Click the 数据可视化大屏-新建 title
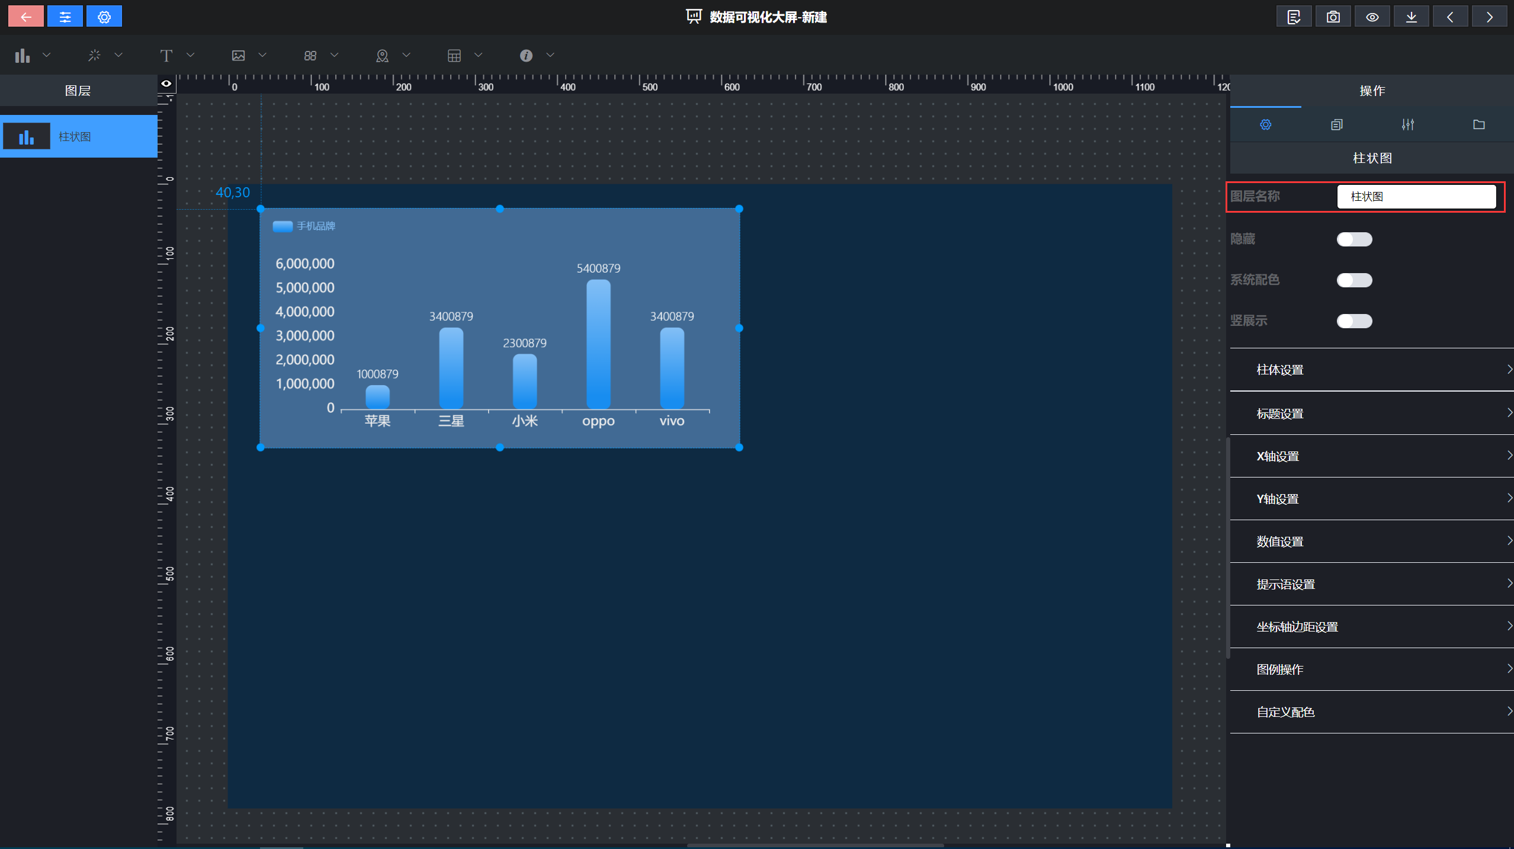Screen dimensions: 1514x849 (768, 17)
